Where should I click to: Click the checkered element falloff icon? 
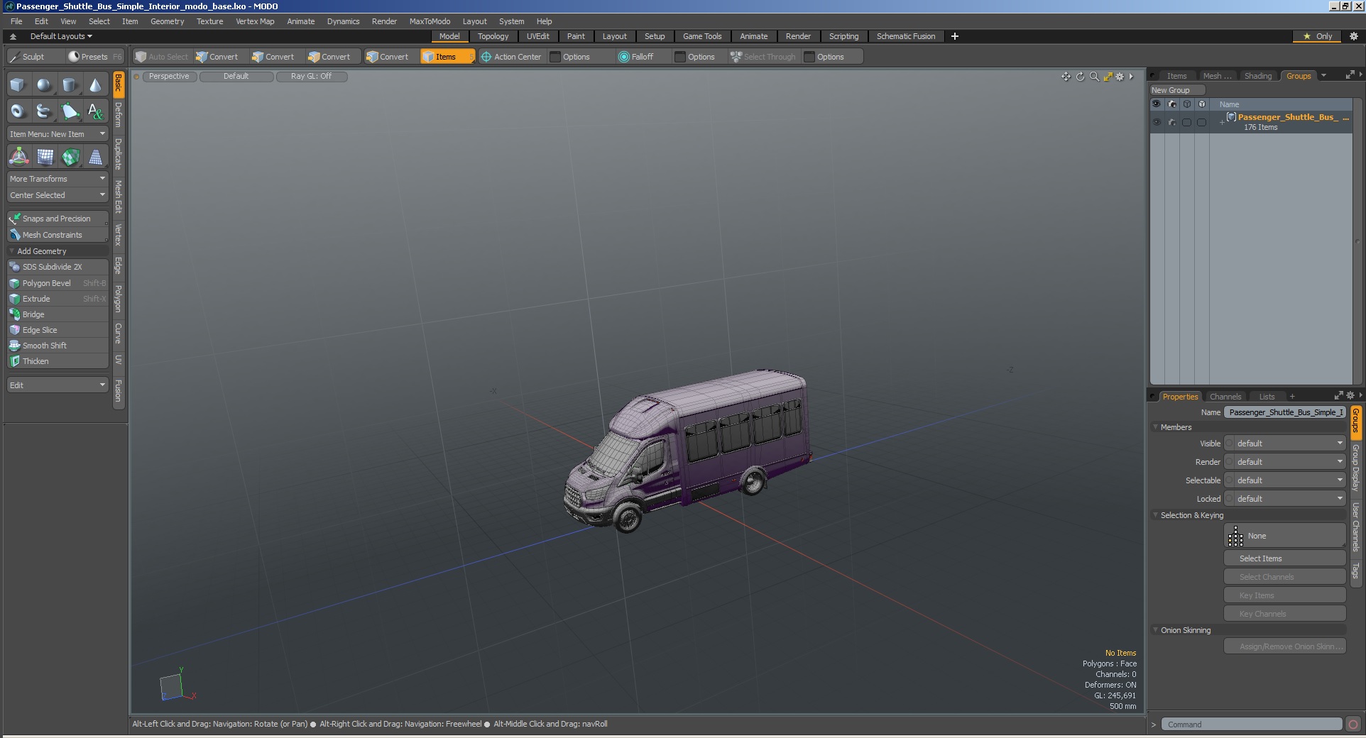[70, 157]
